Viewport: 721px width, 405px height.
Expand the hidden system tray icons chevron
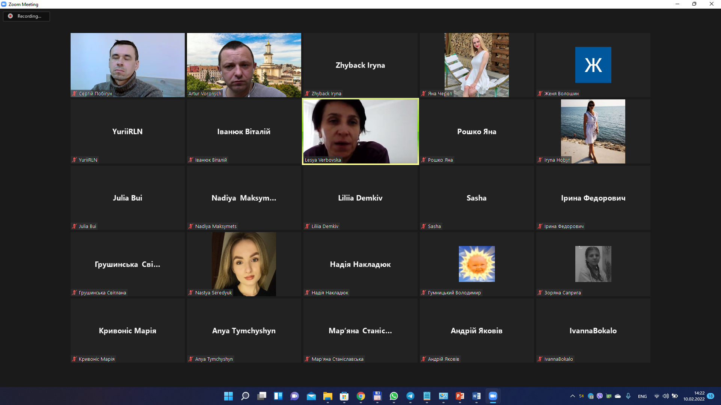click(573, 396)
